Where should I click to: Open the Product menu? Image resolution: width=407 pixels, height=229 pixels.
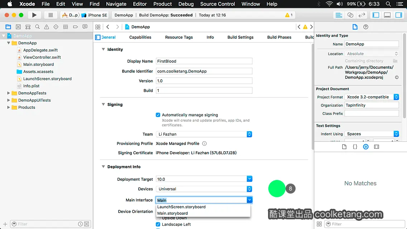(x=163, y=4)
